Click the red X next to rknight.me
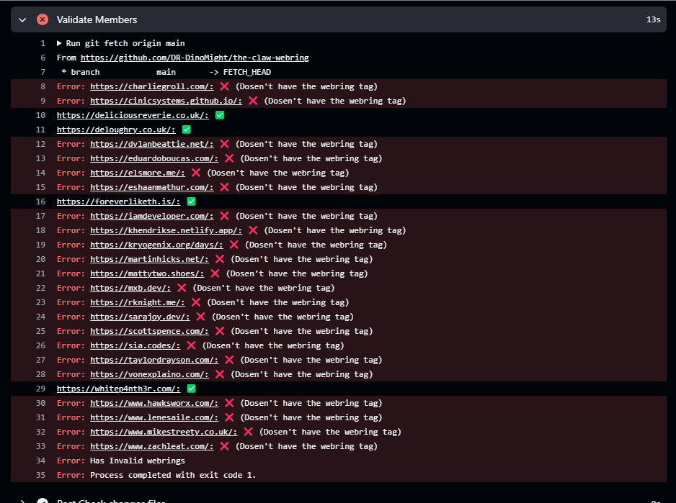The height and width of the screenshot is (503, 676). (x=196, y=302)
